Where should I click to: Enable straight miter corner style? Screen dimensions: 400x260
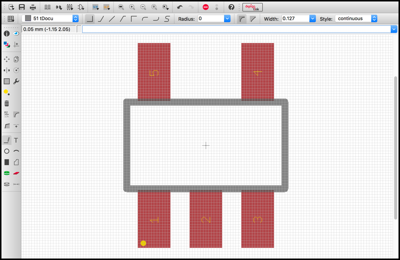253,19
